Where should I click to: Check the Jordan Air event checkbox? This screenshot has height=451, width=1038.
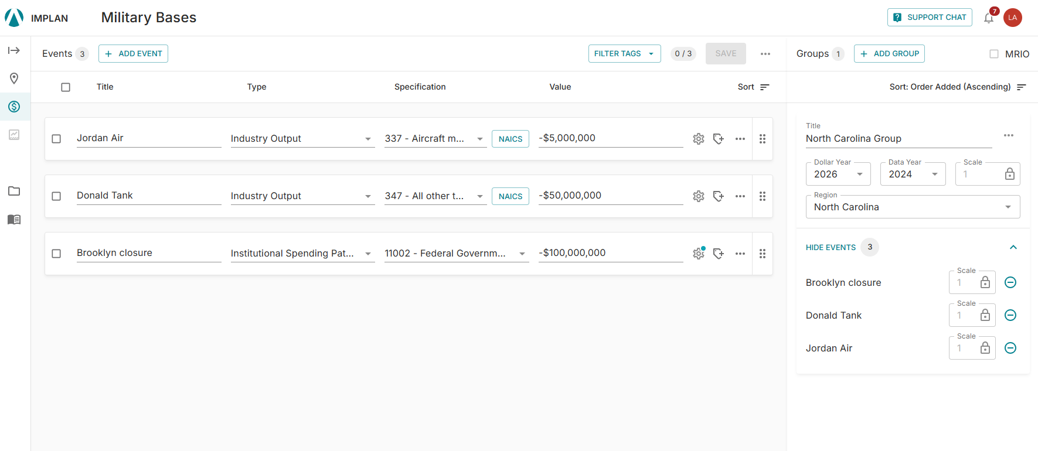[x=56, y=139]
